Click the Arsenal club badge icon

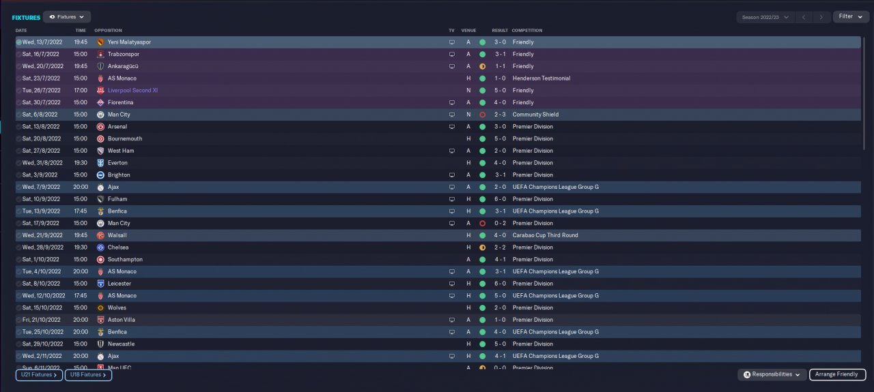101,127
